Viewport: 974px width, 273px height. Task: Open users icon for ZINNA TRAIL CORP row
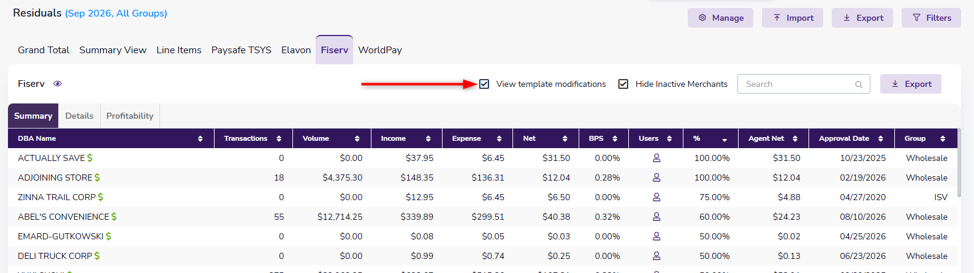click(656, 197)
